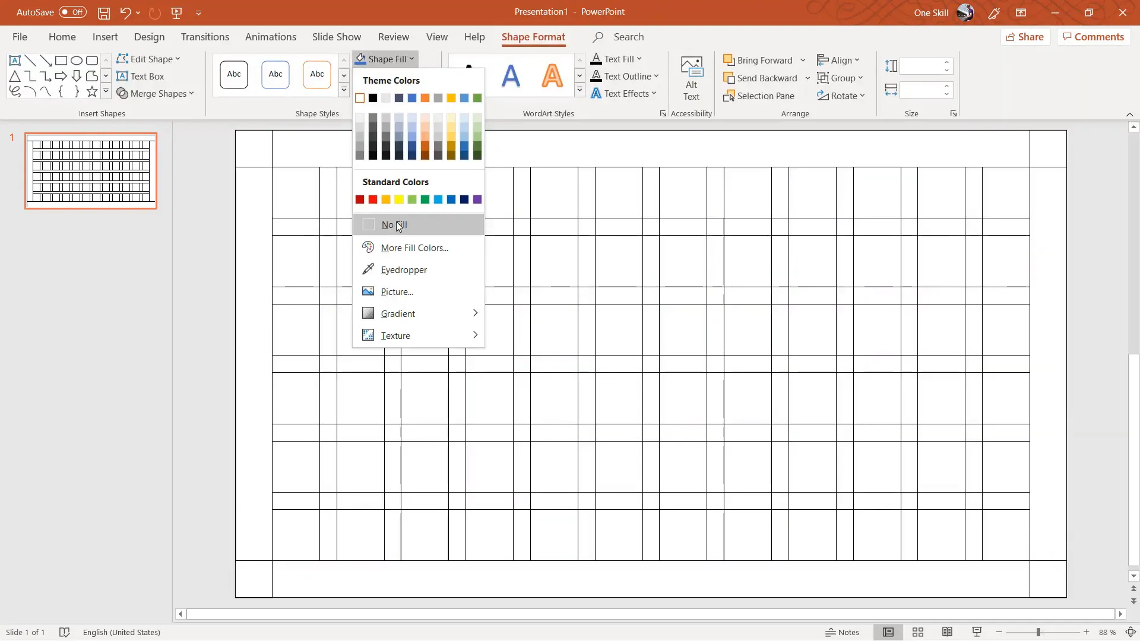Pick green standard color swatch
The image size is (1140, 641).
425,199
